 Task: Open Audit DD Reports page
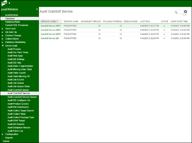tap(16, 124)
